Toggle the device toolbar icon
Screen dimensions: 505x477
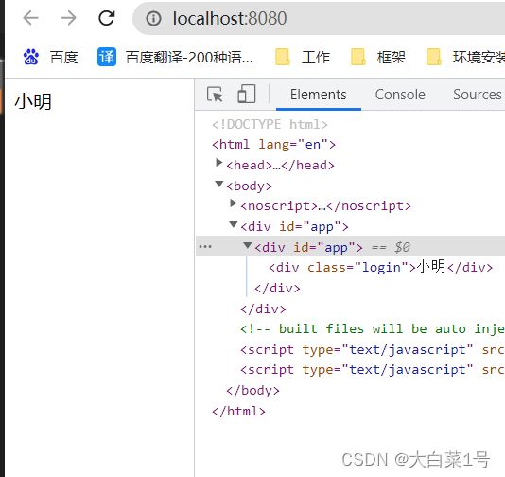point(247,94)
